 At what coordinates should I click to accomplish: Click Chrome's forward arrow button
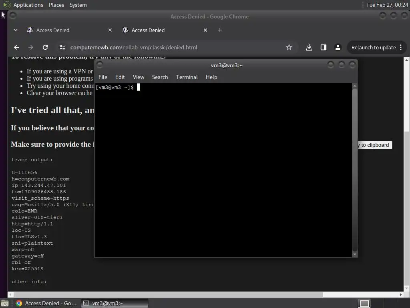[30, 47]
